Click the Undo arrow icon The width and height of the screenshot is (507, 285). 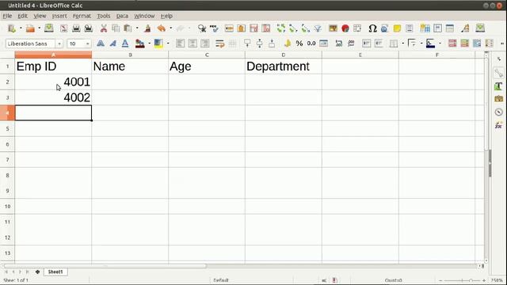click(161, 28)
